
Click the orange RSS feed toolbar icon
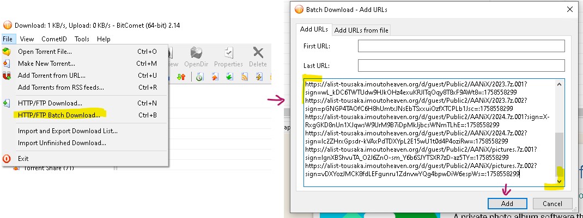coord(245,77)
